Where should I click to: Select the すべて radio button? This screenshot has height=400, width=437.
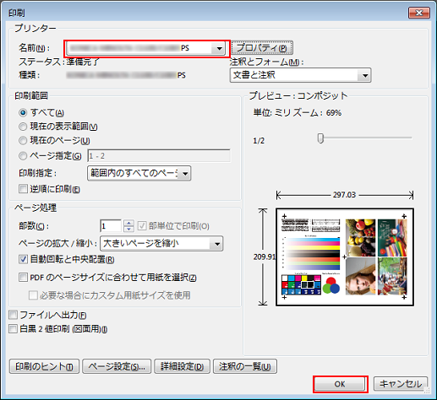click(x=23, y=113)
